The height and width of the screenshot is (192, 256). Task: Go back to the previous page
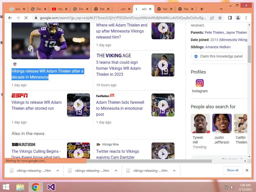click(10, 18)
